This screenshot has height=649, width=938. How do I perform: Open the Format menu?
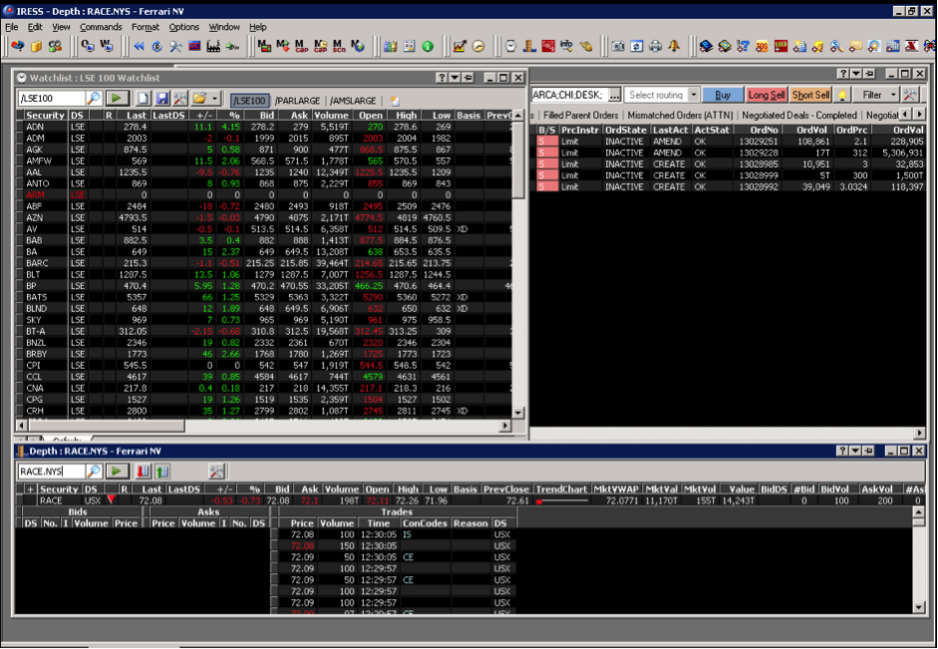tap(146, 27)
